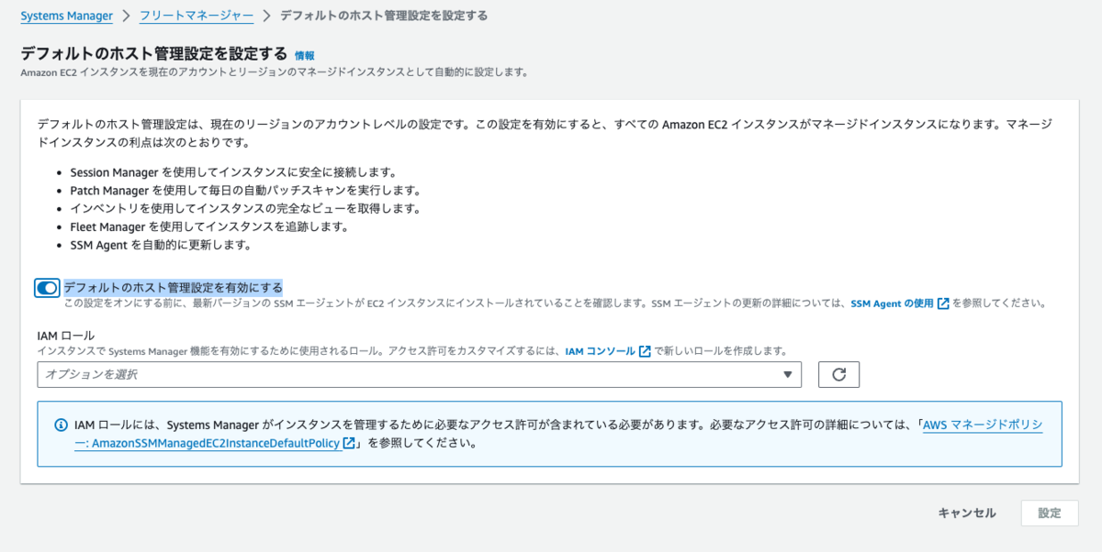Click the Fleet Manager bullet line
Image resolution: width=1102 pixels, height=552 pixels.
pos(208,226)
